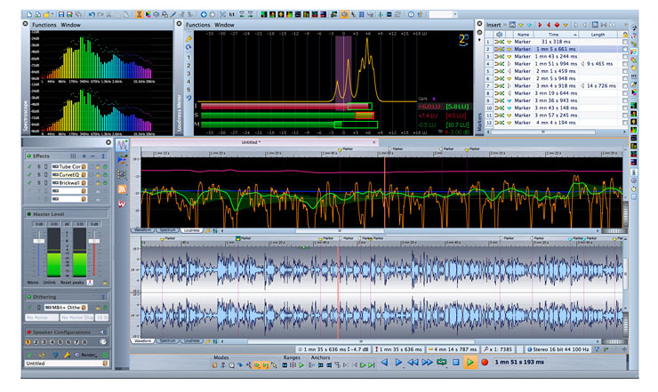Click the Save icon in top toolbar

point(60,14)
